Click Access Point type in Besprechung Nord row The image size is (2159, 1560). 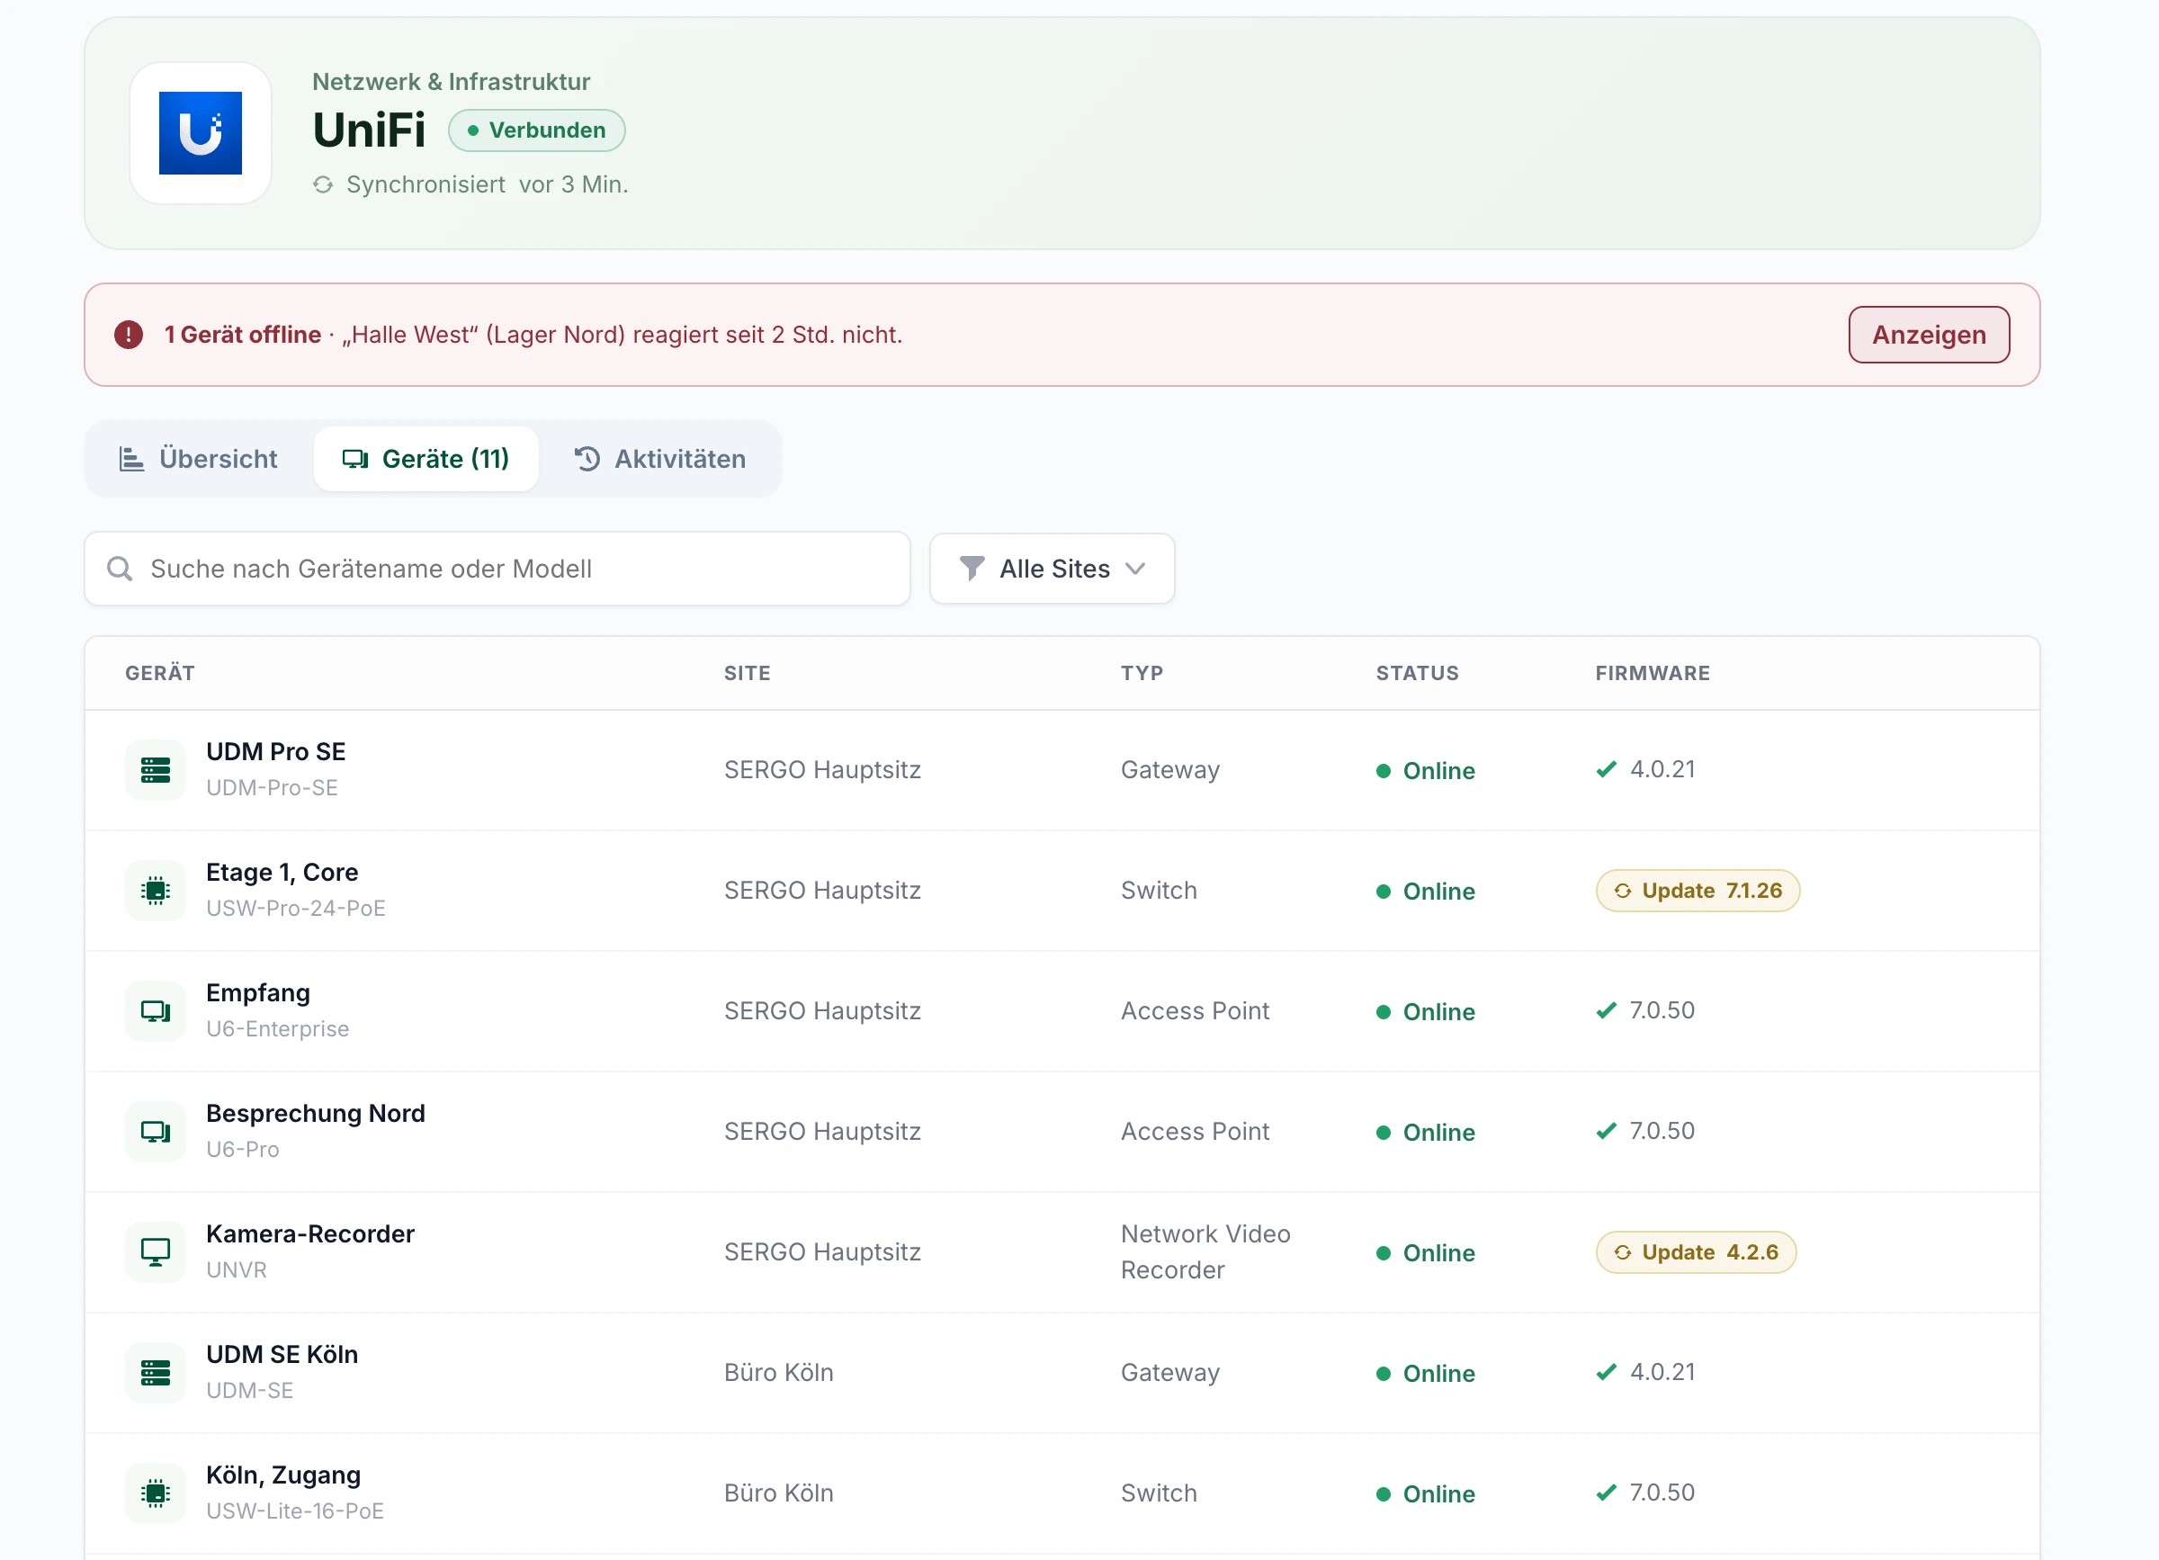pyautogui.click(x=1195, y=1132)
